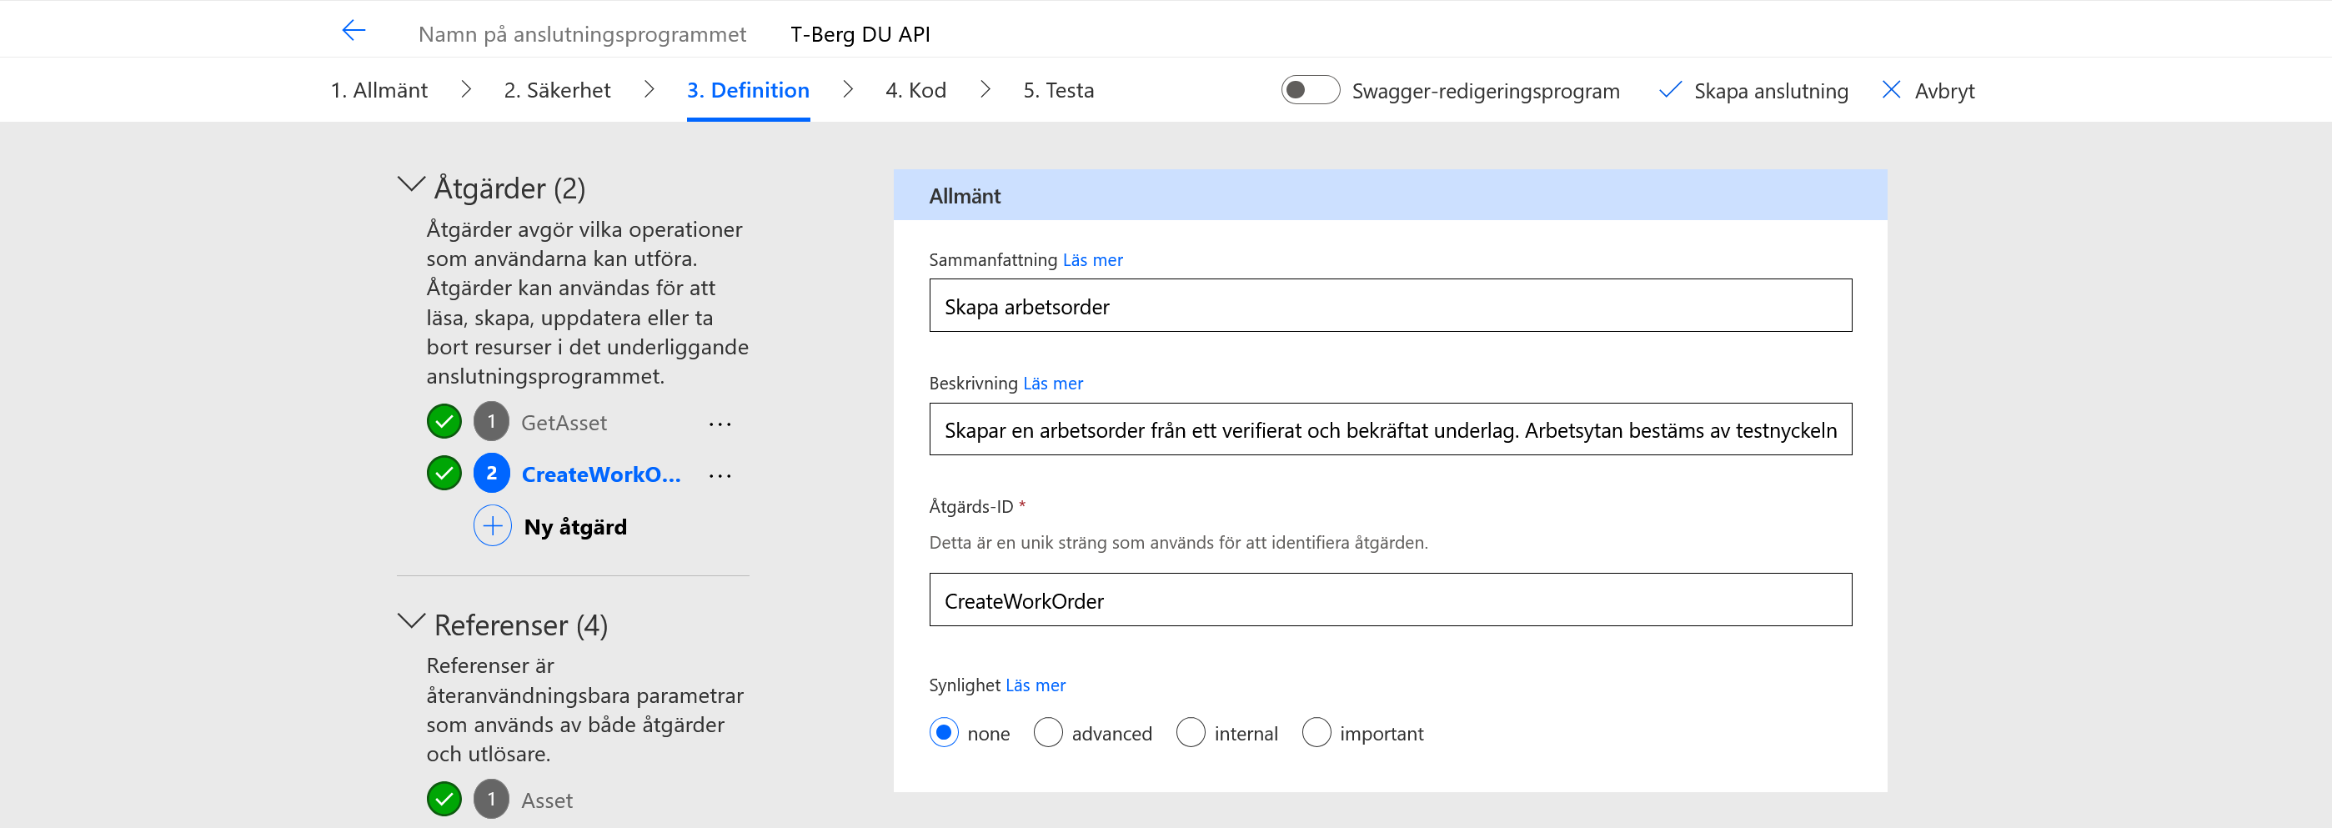
Task: Open Läs mer link next to Synlighet
Action: pos(1035,685)
